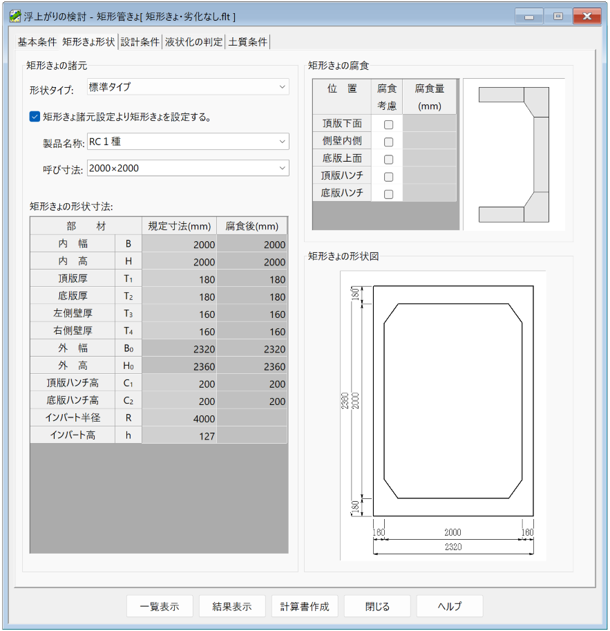Maximize the 浮上がりの検討 window
This screenshot has width=610, height=631.
point(557,17)
